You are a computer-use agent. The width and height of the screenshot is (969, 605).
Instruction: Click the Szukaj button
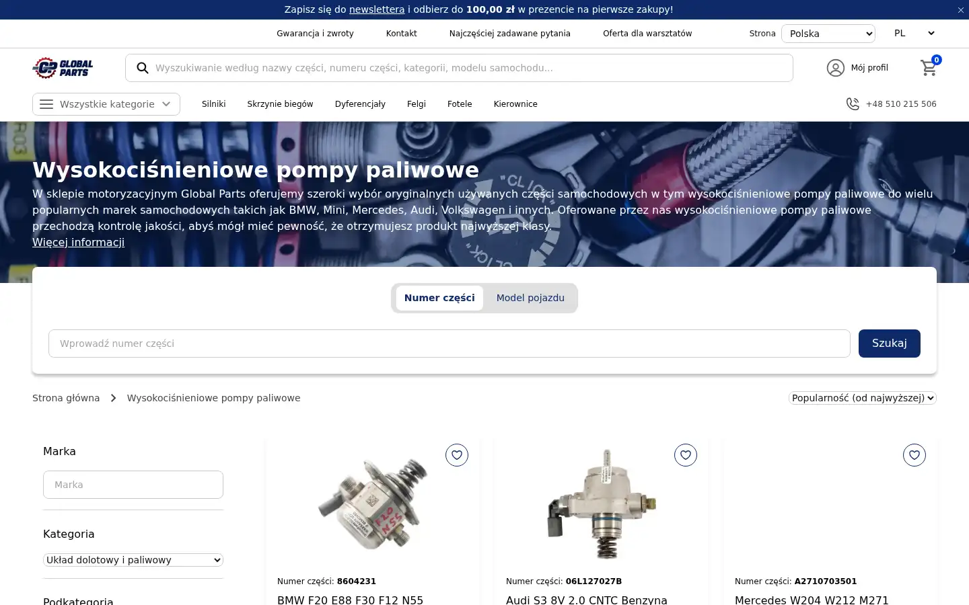click(890, 344)
